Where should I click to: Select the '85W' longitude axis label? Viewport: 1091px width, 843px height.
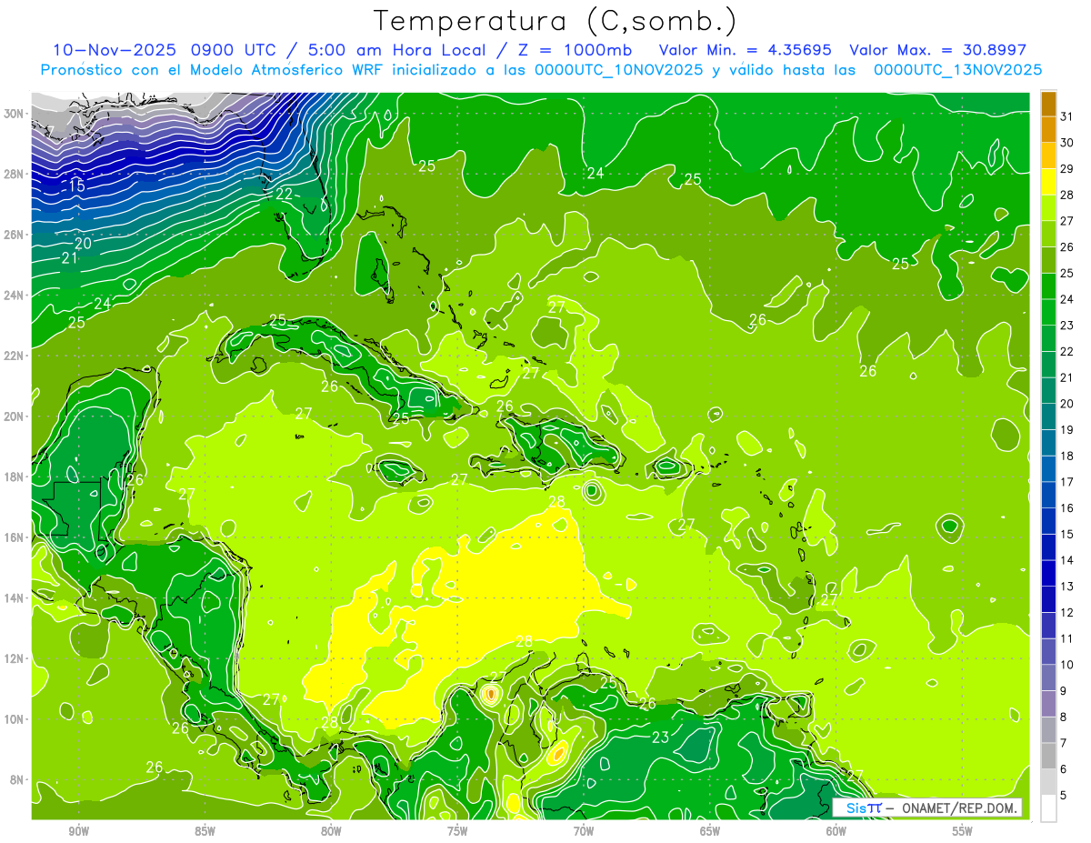pyautogui.click(x=205, y=831)
